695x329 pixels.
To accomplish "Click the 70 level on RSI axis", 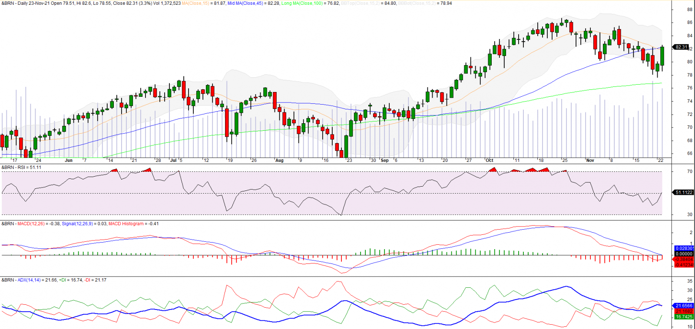I will [690, 171].
